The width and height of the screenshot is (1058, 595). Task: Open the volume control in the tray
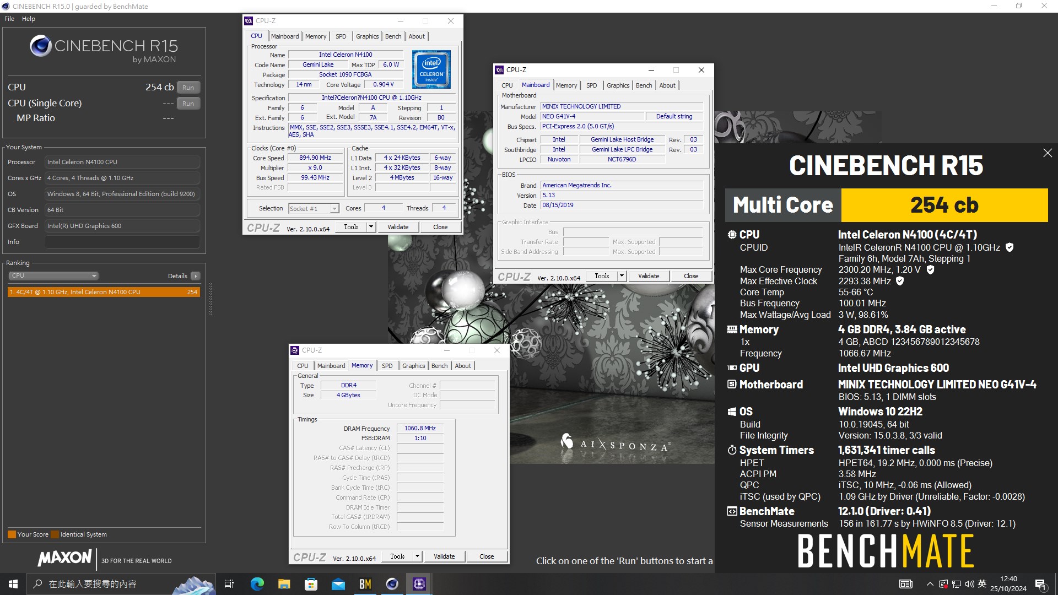click(969, 584)
